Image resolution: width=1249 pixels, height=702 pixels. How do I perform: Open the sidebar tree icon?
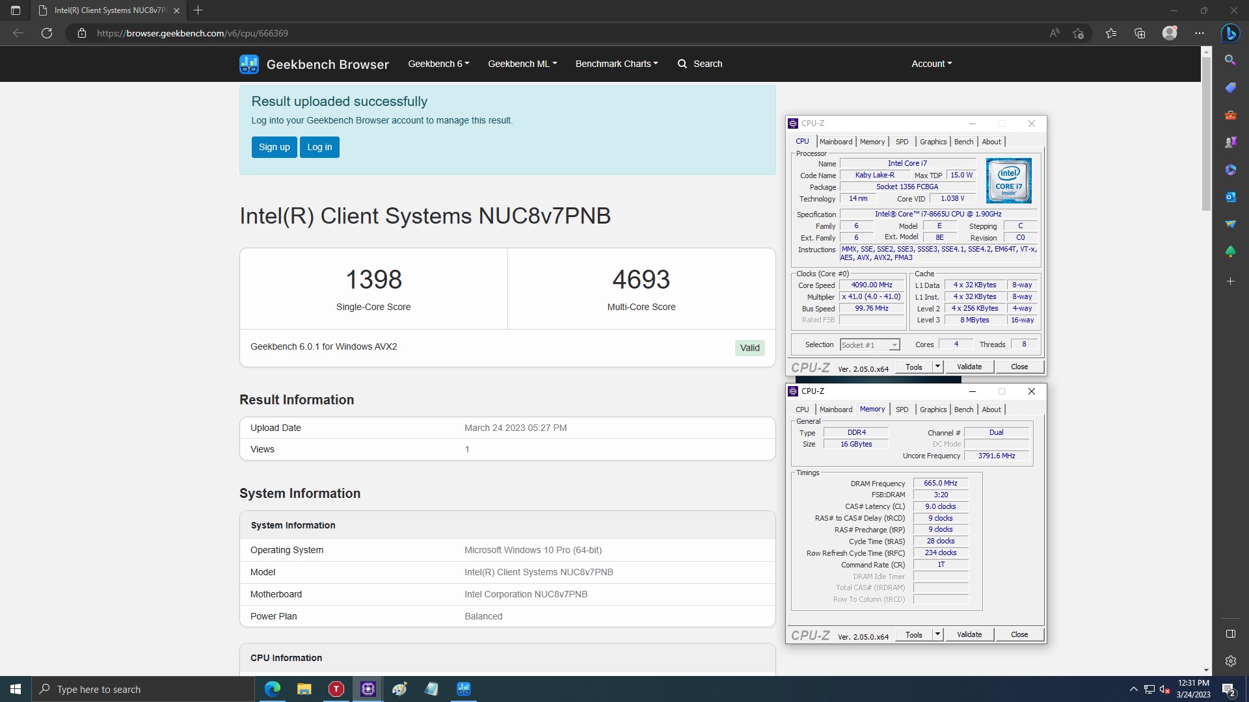tap(1230, 252)
